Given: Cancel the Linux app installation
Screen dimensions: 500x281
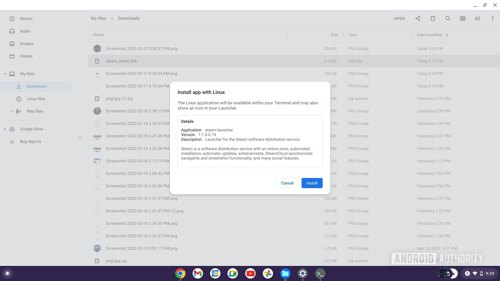Looking at the screenshot, I should point(287,183).
